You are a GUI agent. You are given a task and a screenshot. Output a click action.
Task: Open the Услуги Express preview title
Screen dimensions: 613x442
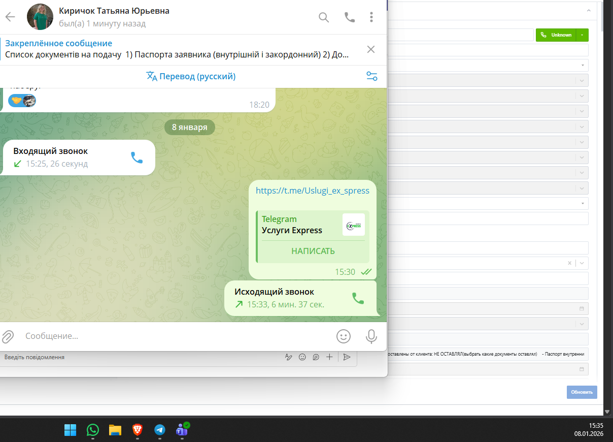(x=292, y=230)
